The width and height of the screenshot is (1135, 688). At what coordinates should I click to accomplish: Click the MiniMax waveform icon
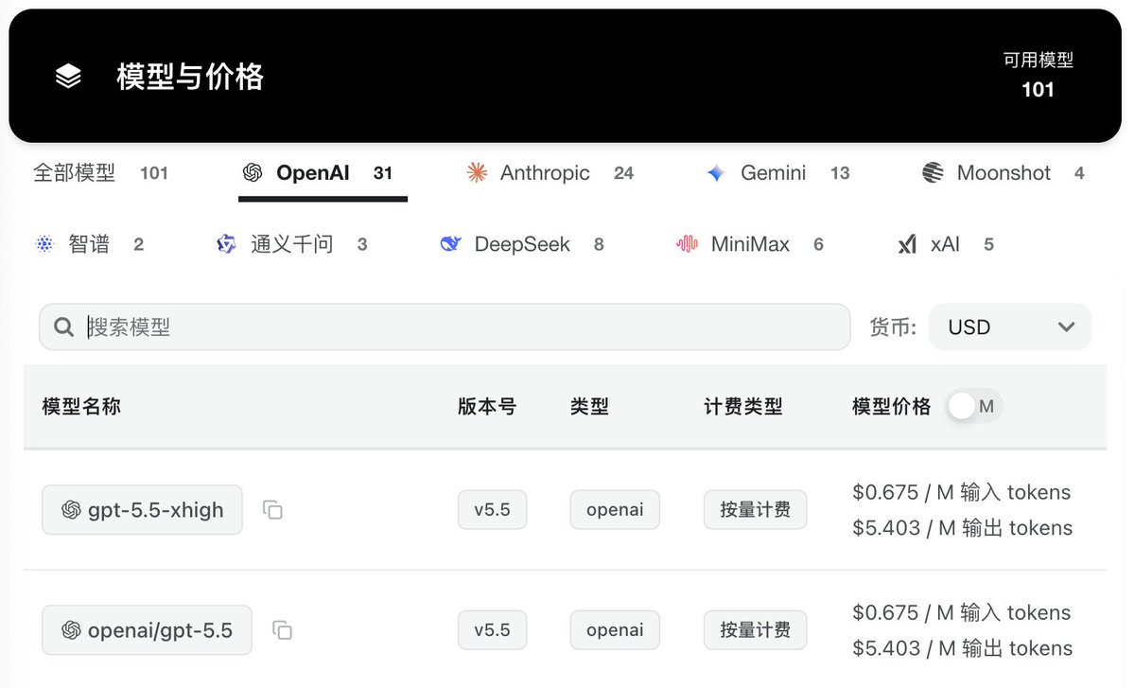[687, 244]
